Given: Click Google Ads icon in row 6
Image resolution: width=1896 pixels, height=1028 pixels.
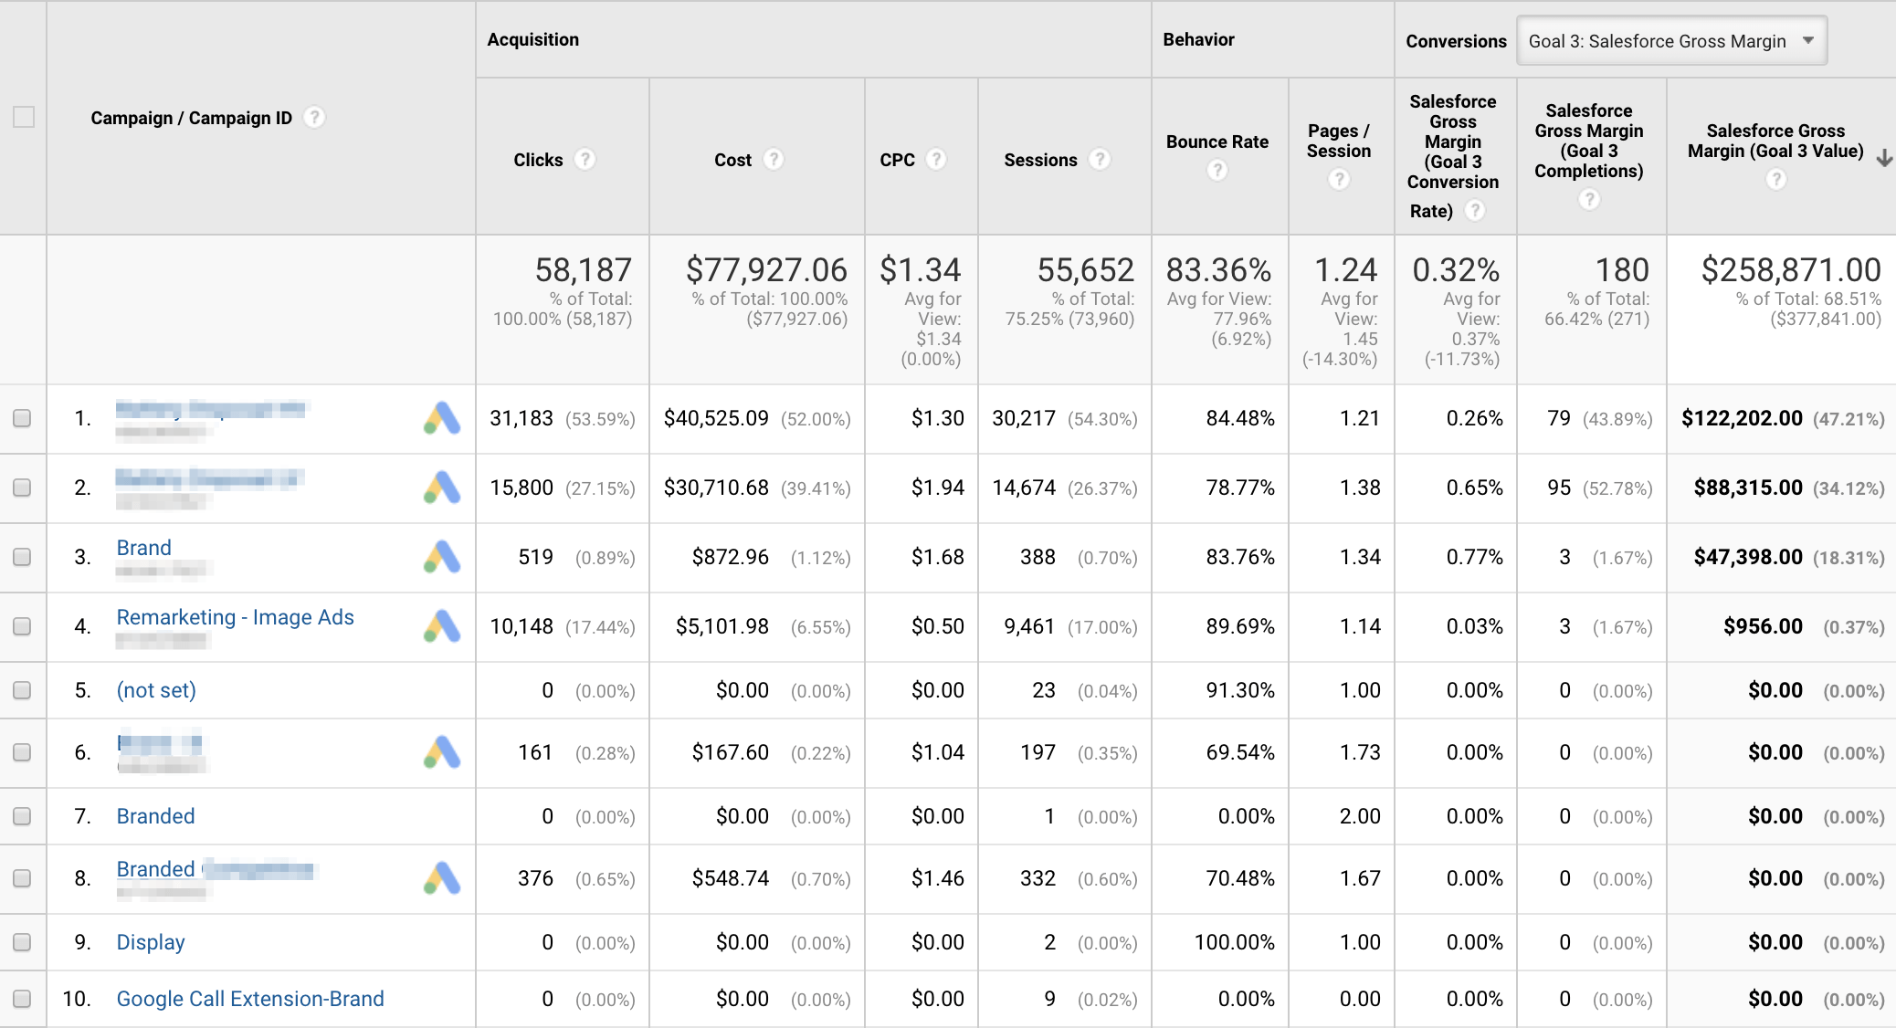Looking at the screenshot, I should pyautogui.click(x=442, y=752).
